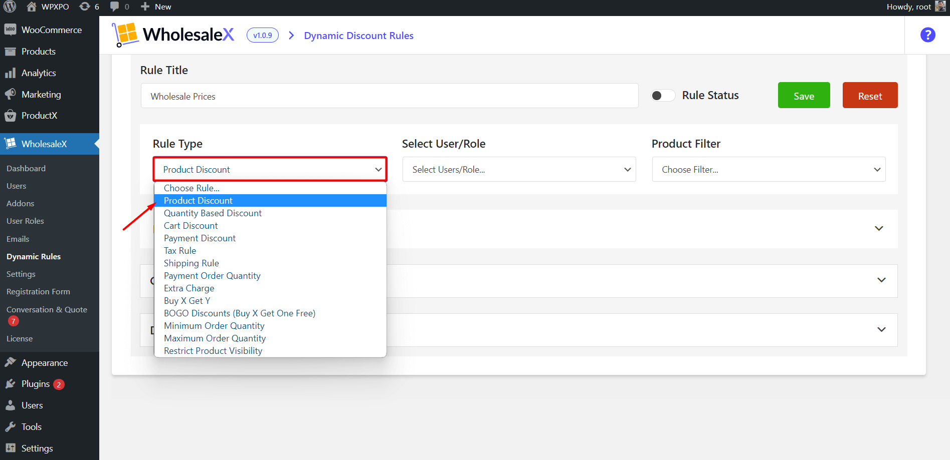
Task: Open the updates icon showing 6
Action: [89, 7]
